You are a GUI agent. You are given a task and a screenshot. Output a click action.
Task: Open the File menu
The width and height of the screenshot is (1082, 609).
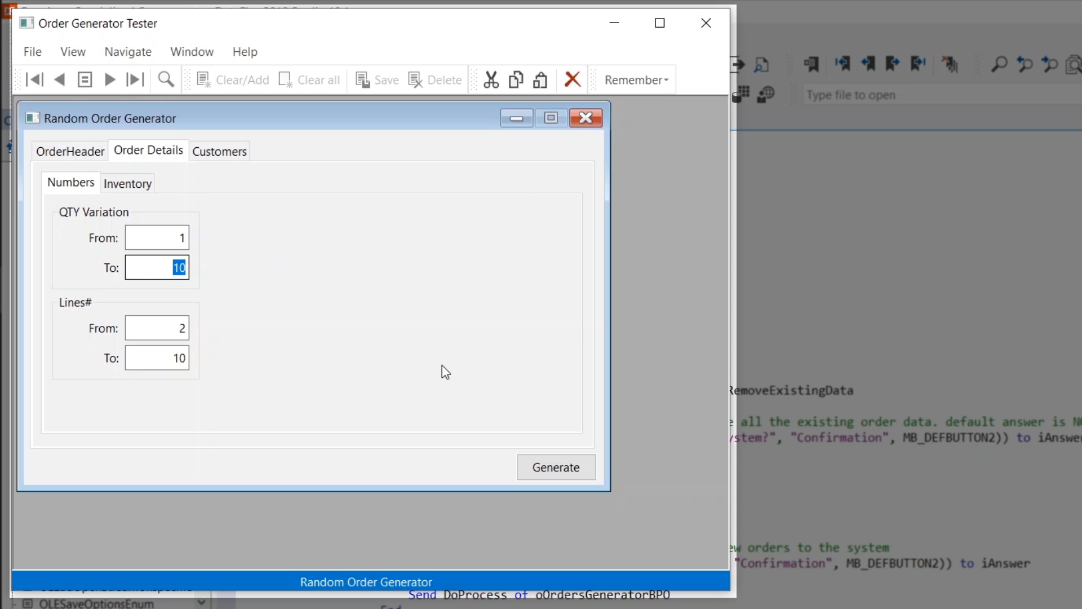[33, 52]
